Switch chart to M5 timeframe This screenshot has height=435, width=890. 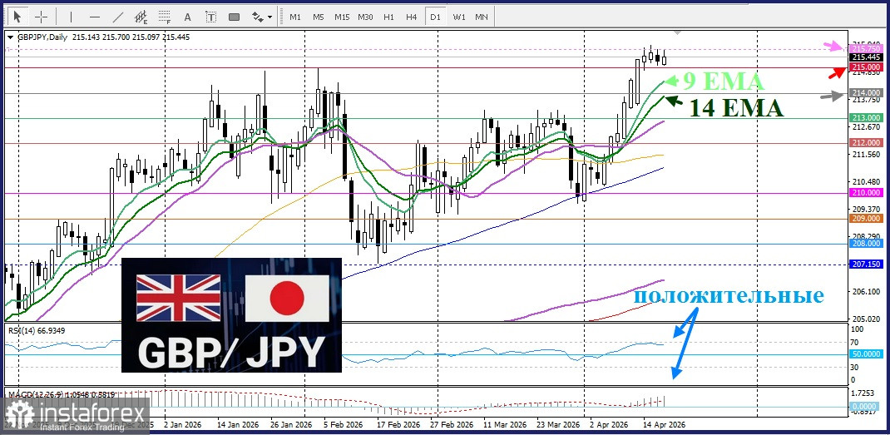tap(318, 17)
